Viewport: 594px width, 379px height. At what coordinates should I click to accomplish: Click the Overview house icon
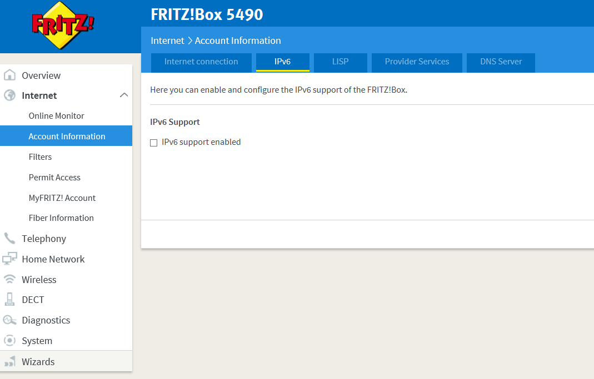(x=9, y=75)
